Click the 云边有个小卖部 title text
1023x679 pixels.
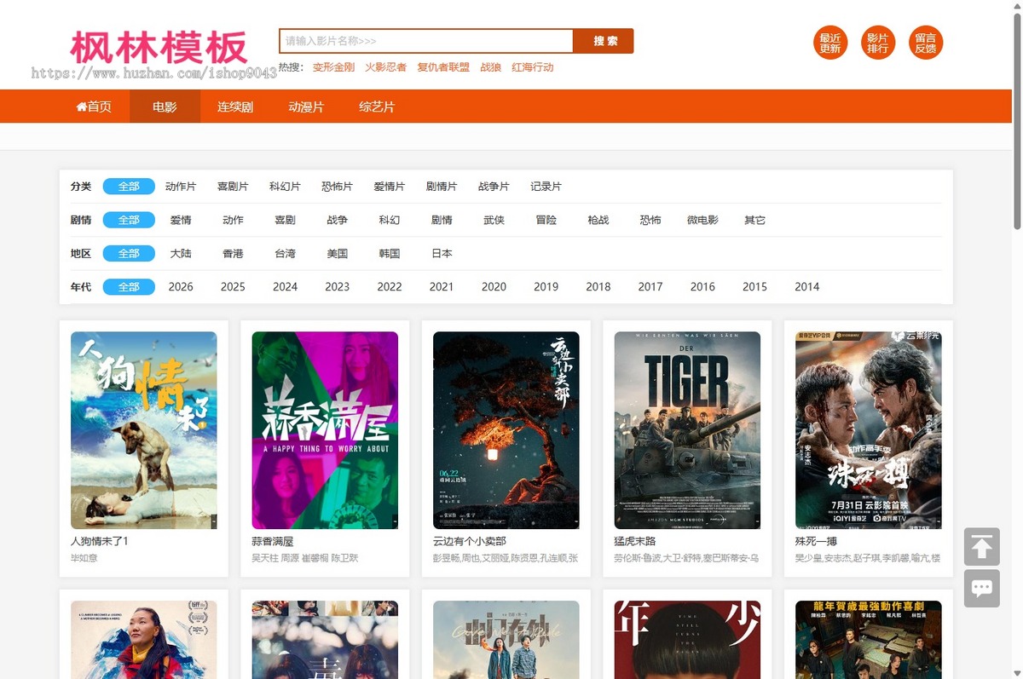470,541
